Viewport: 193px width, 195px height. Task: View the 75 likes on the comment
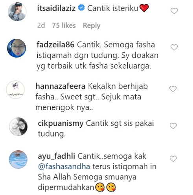click(x=64, y=25)
